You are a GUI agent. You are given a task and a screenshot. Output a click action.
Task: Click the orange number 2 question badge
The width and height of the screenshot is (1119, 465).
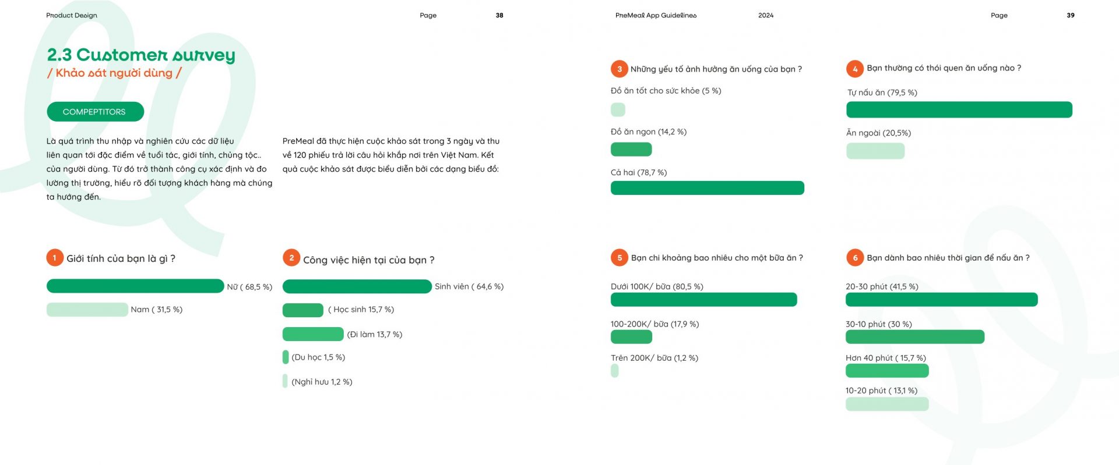pos(291,258)
